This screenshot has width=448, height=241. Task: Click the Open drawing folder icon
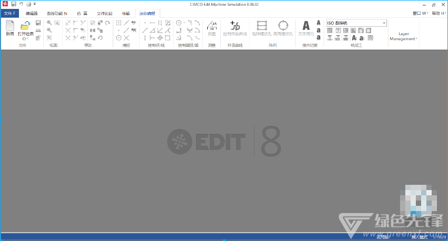click(25, 26)
